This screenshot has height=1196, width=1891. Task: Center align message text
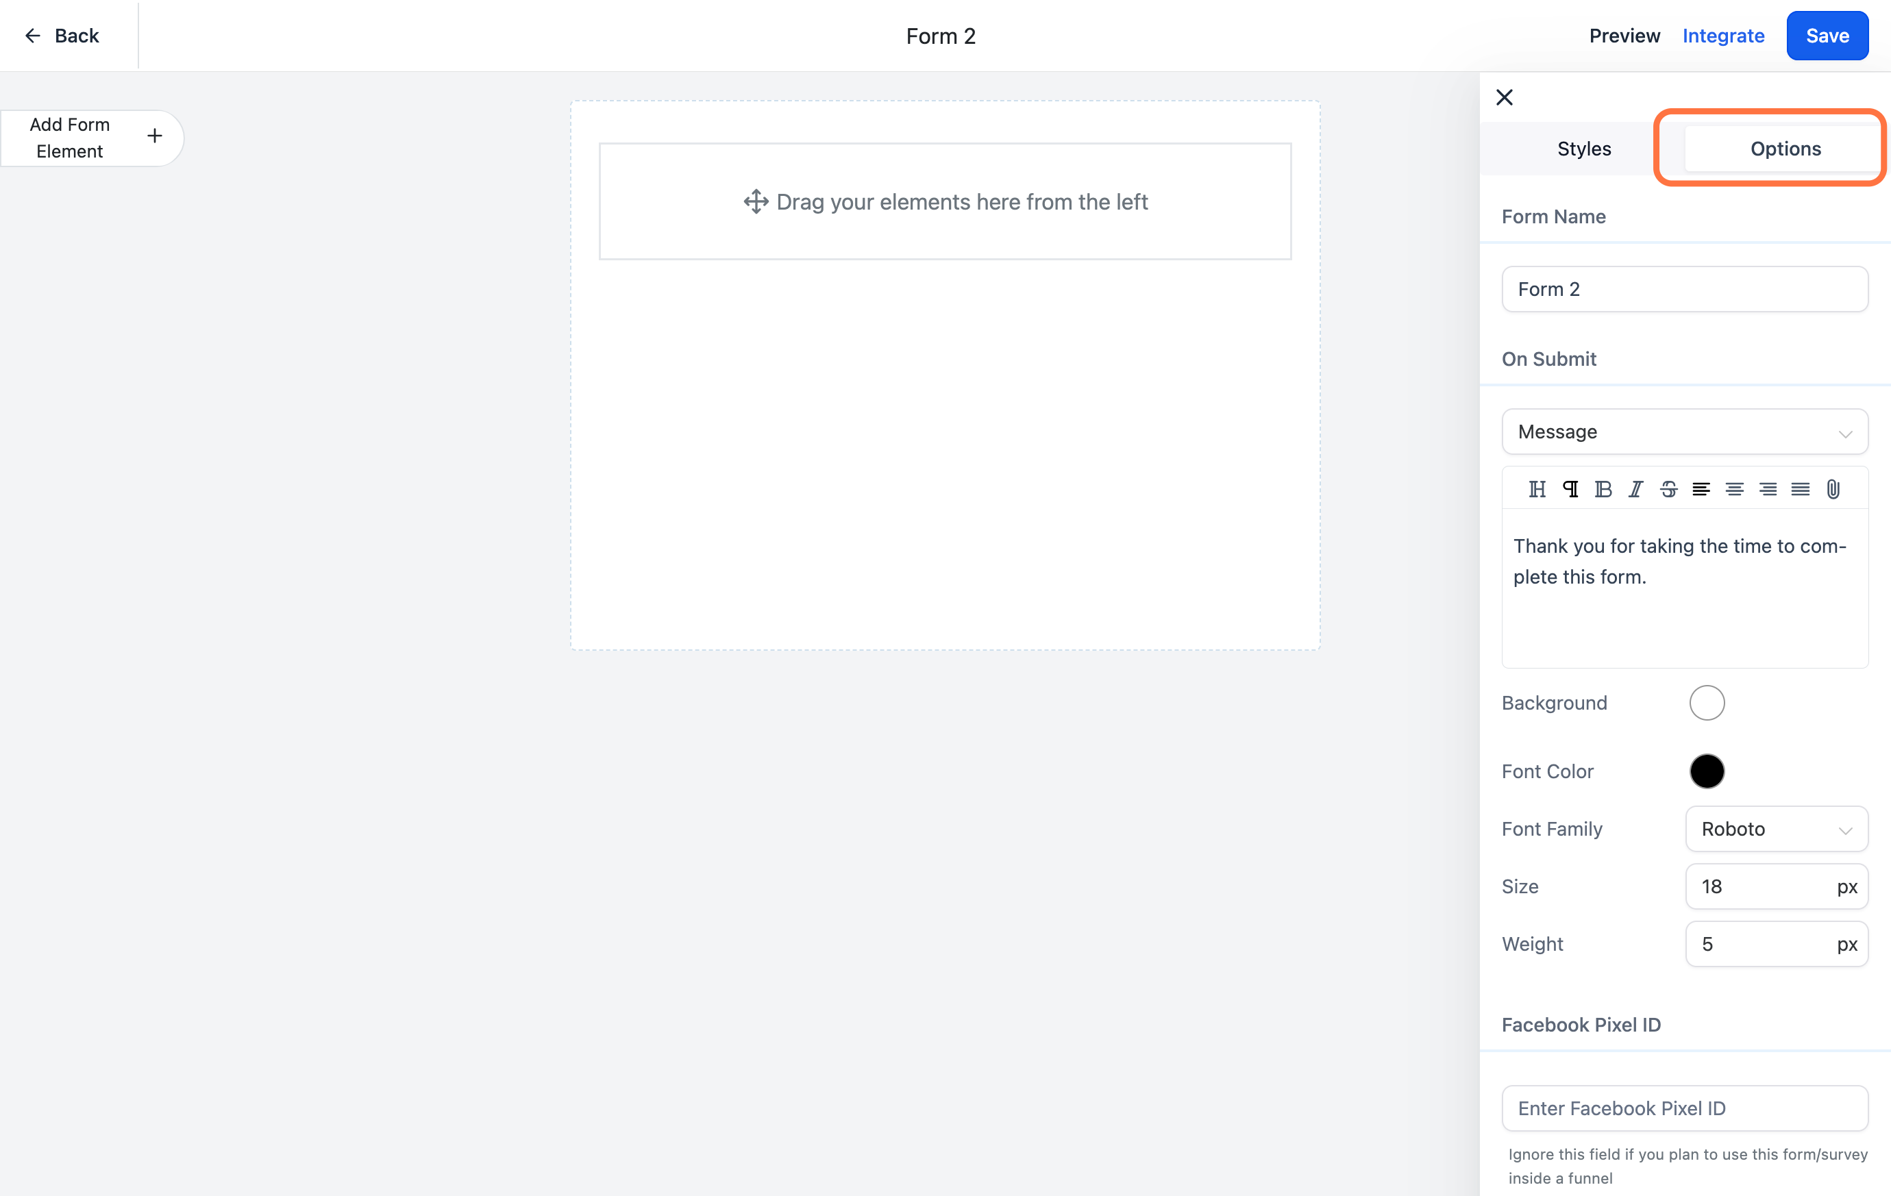(x=1734, y=489)
